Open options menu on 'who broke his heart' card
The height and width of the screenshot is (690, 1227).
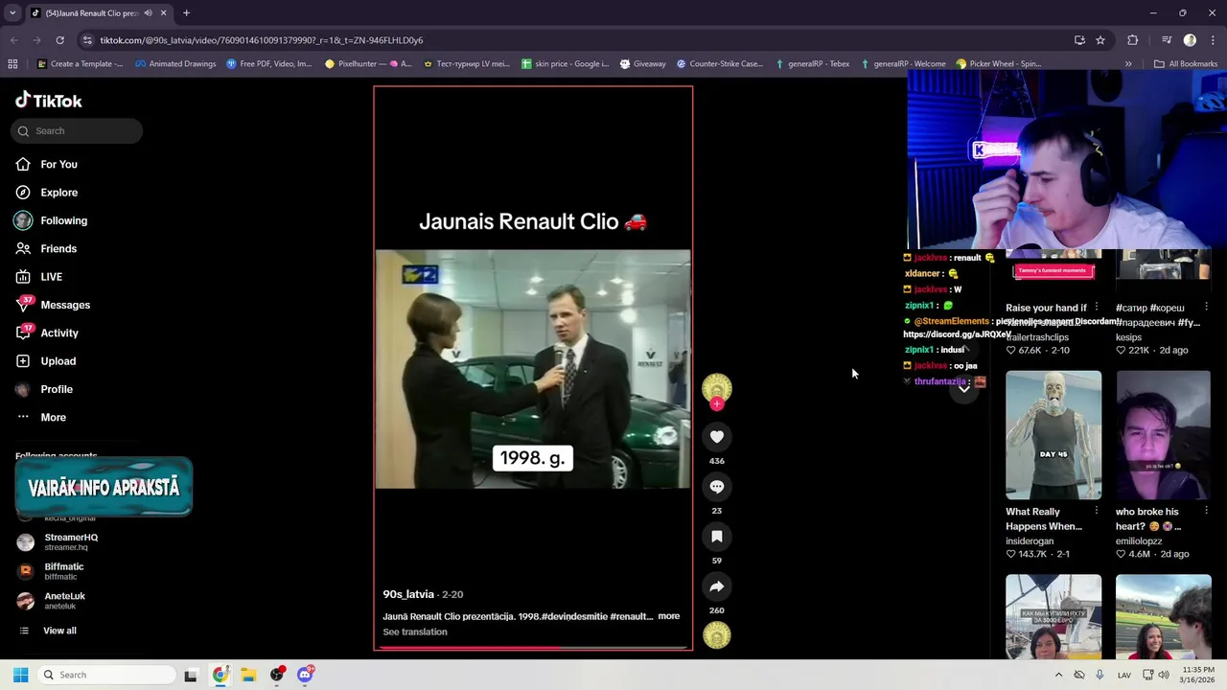1206,512
